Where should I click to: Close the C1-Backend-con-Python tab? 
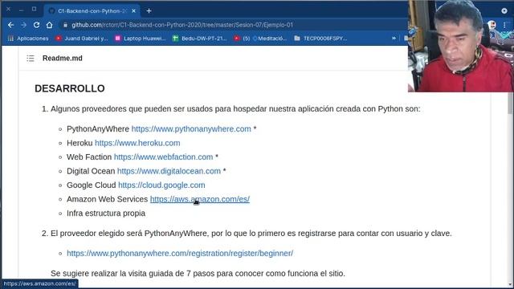coord(134,10)
